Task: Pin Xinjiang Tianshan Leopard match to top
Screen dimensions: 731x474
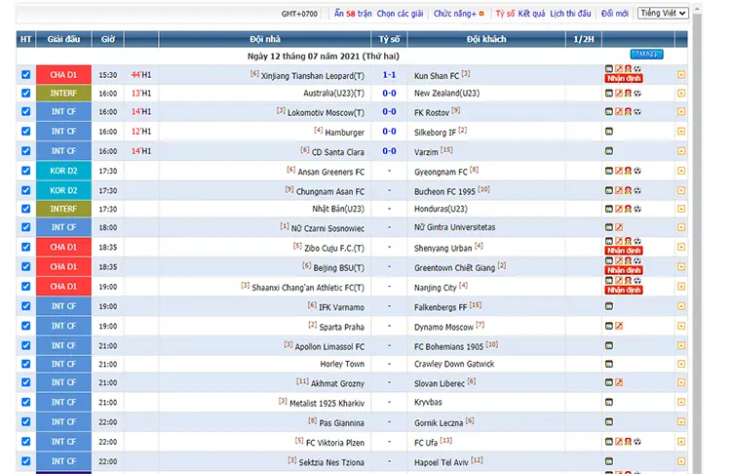Action: pyautogui.click(x=681, y=75)
